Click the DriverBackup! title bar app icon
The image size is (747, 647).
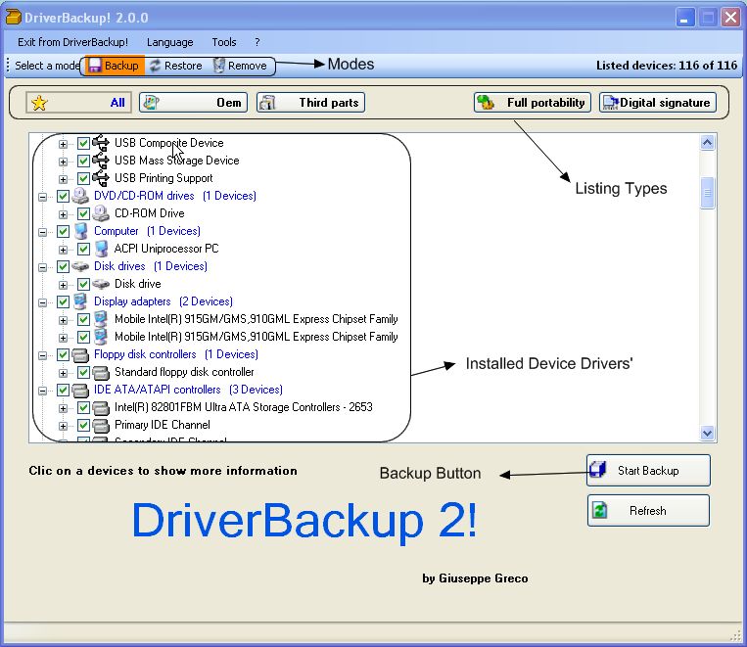point(14,17)
